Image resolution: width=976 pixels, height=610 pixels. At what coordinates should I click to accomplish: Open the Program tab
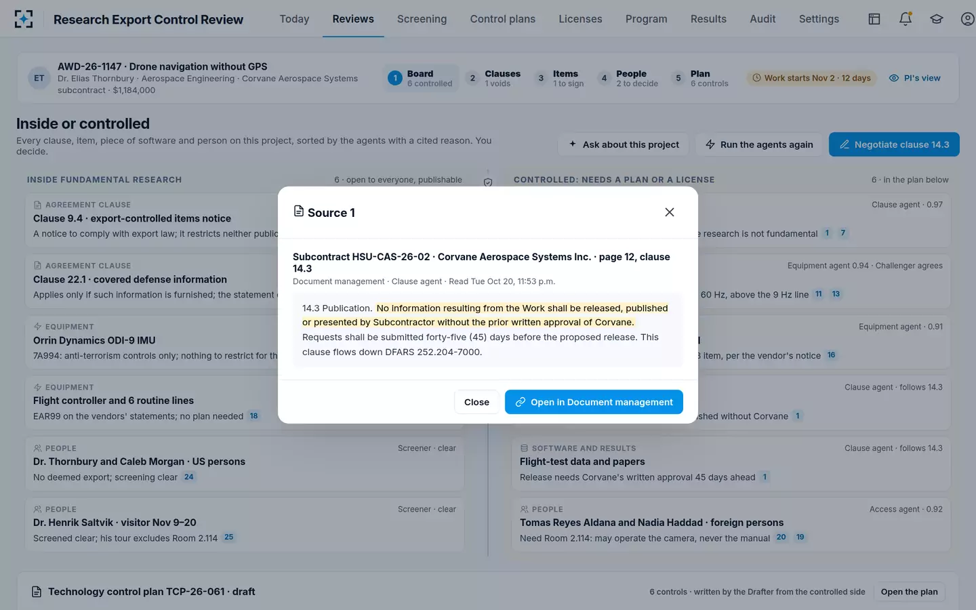click(646, 19)
